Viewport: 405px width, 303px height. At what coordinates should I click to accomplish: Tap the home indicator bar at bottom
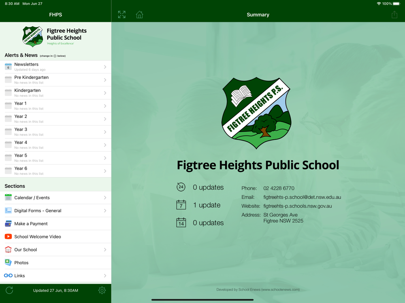pyautogui.click(x=202, y=300)
